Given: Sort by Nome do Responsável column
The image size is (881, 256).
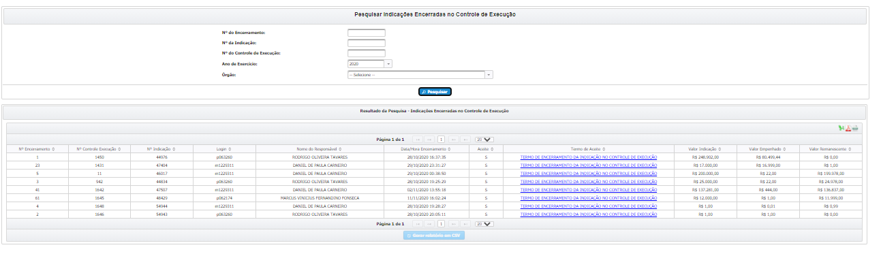Looking at the screenshot, I should (320, 148).
